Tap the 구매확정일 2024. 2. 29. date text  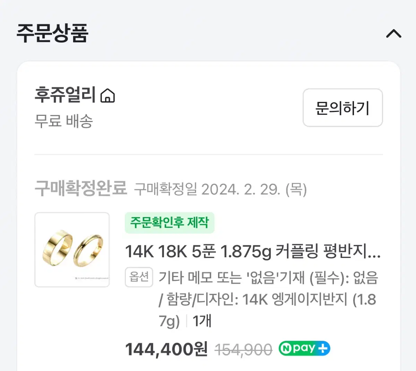(x=220, y=189)
